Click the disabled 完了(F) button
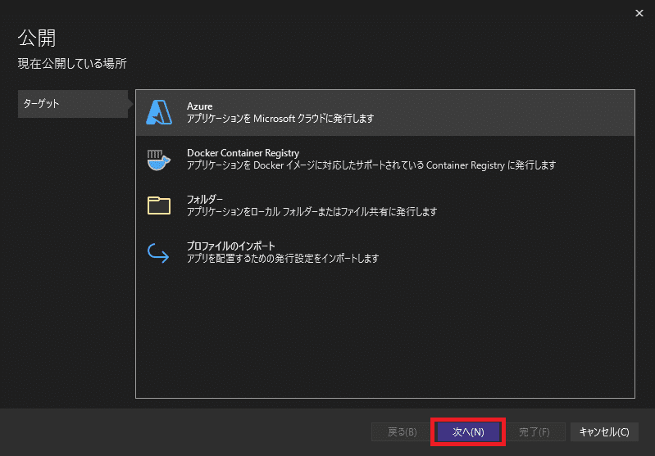This screenshot has width=655, height=456. point(534,431)
